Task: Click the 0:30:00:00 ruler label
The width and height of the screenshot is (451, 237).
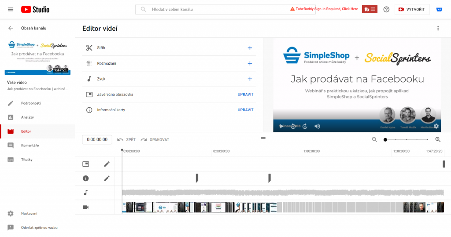Action: pos(221,151)
